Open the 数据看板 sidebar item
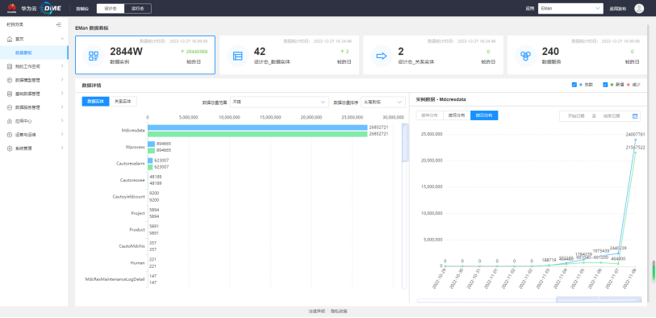 click(x=34, y=52)
